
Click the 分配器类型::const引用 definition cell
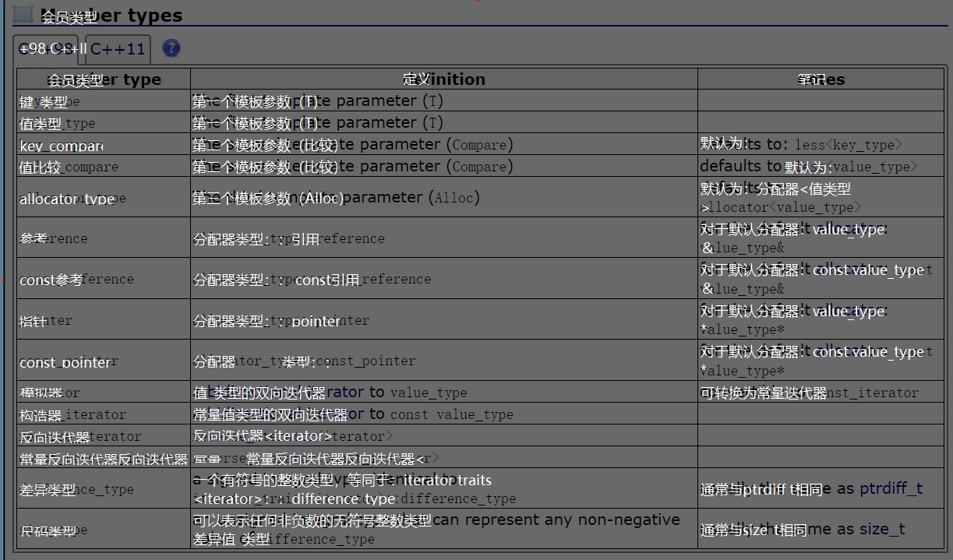pyautogui.click(x=444, y=279)
